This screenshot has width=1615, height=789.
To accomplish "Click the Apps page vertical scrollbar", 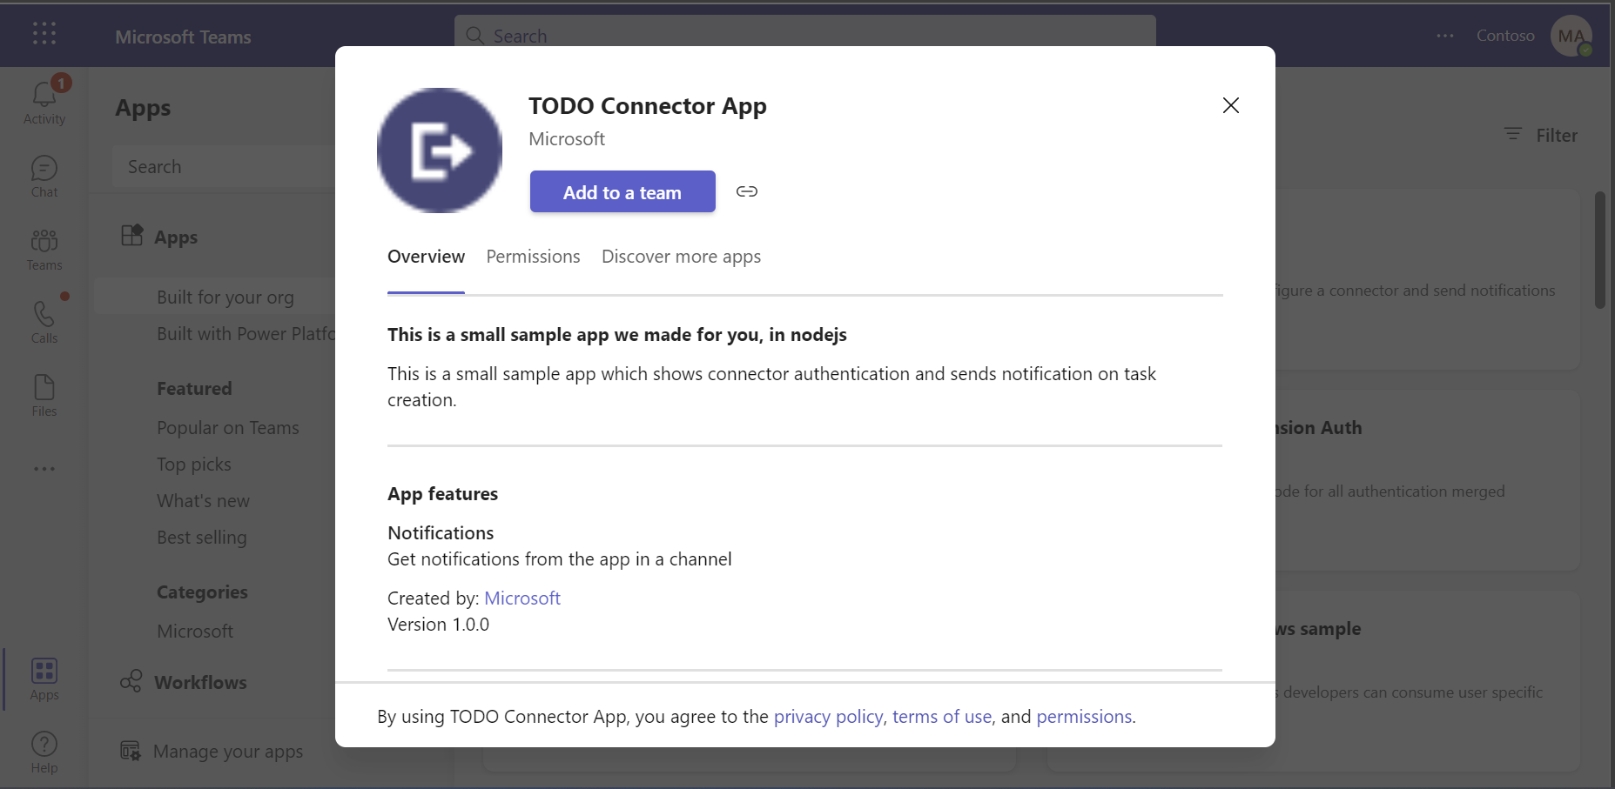I will click(x=1600, y=251).
